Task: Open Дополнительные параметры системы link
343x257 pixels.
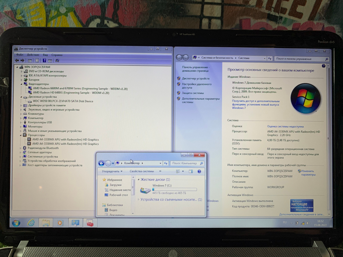Action: tap(201, 100)
